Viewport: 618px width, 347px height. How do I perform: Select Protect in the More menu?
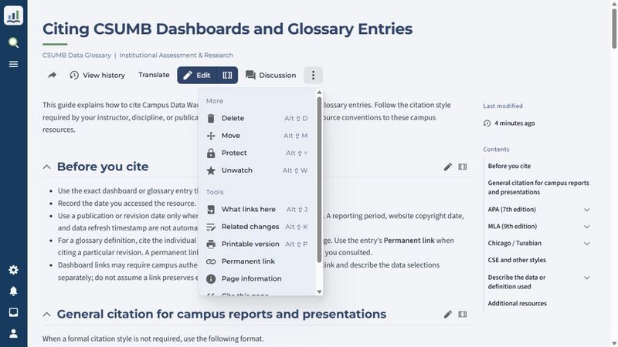coord(257,153)
